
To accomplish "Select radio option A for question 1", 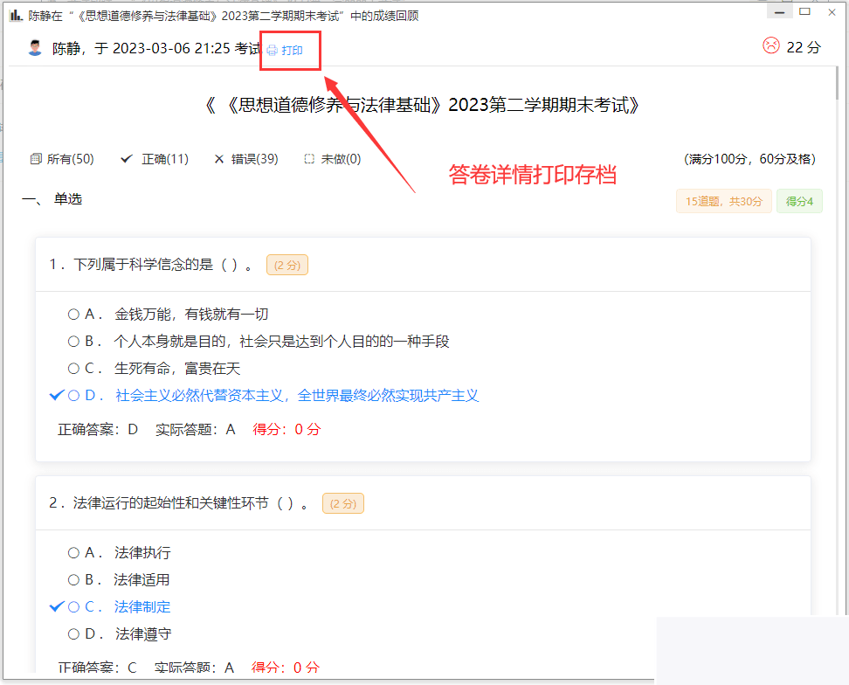I will tap(73, 314).
